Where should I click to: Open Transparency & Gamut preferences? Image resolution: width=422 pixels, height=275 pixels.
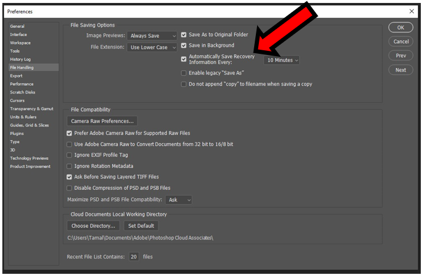coord(31,109)
